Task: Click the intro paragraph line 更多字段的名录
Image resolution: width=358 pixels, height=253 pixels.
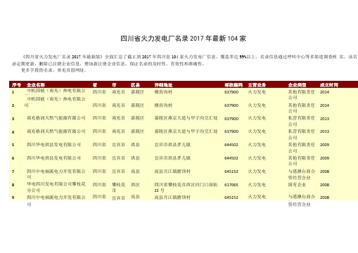Action: 53,70
